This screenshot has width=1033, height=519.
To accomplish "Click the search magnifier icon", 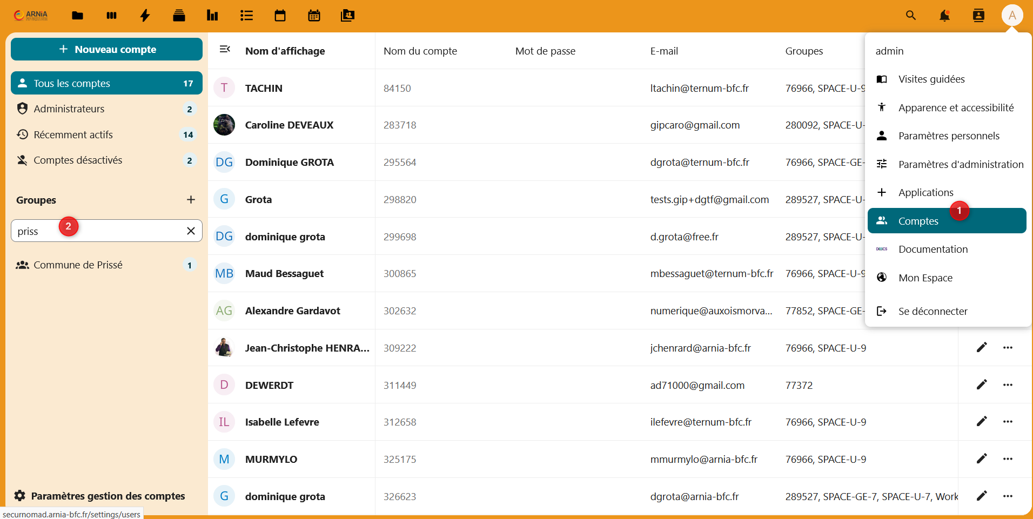I will [x=911, y=16].
